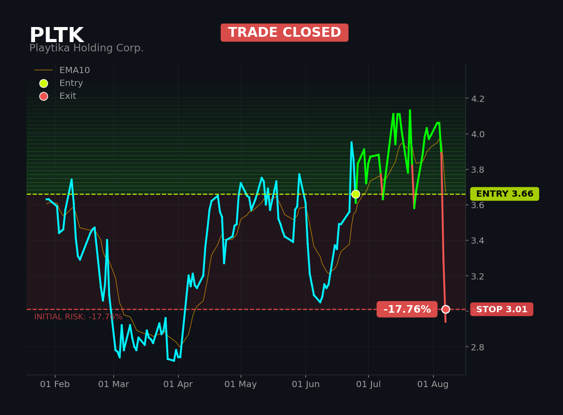Click the STOP 3.01 label

(x=502, y=310)
